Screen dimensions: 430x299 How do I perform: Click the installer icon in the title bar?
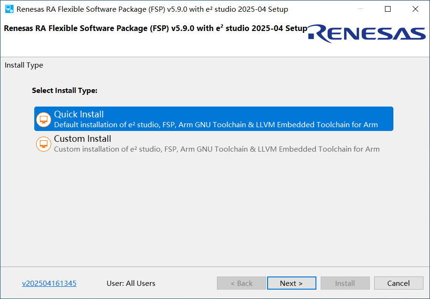click(x=9, y=9)
